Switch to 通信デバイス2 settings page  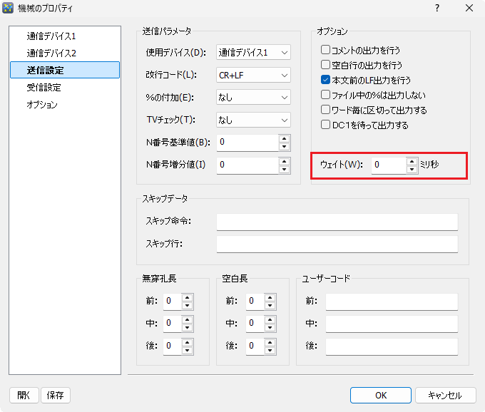51,53
